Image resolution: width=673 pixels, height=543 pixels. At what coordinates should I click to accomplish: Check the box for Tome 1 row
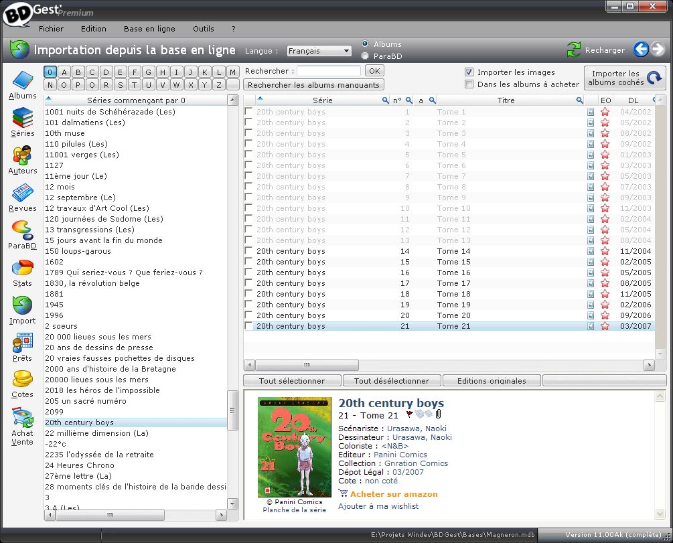(x=248, y=111)
